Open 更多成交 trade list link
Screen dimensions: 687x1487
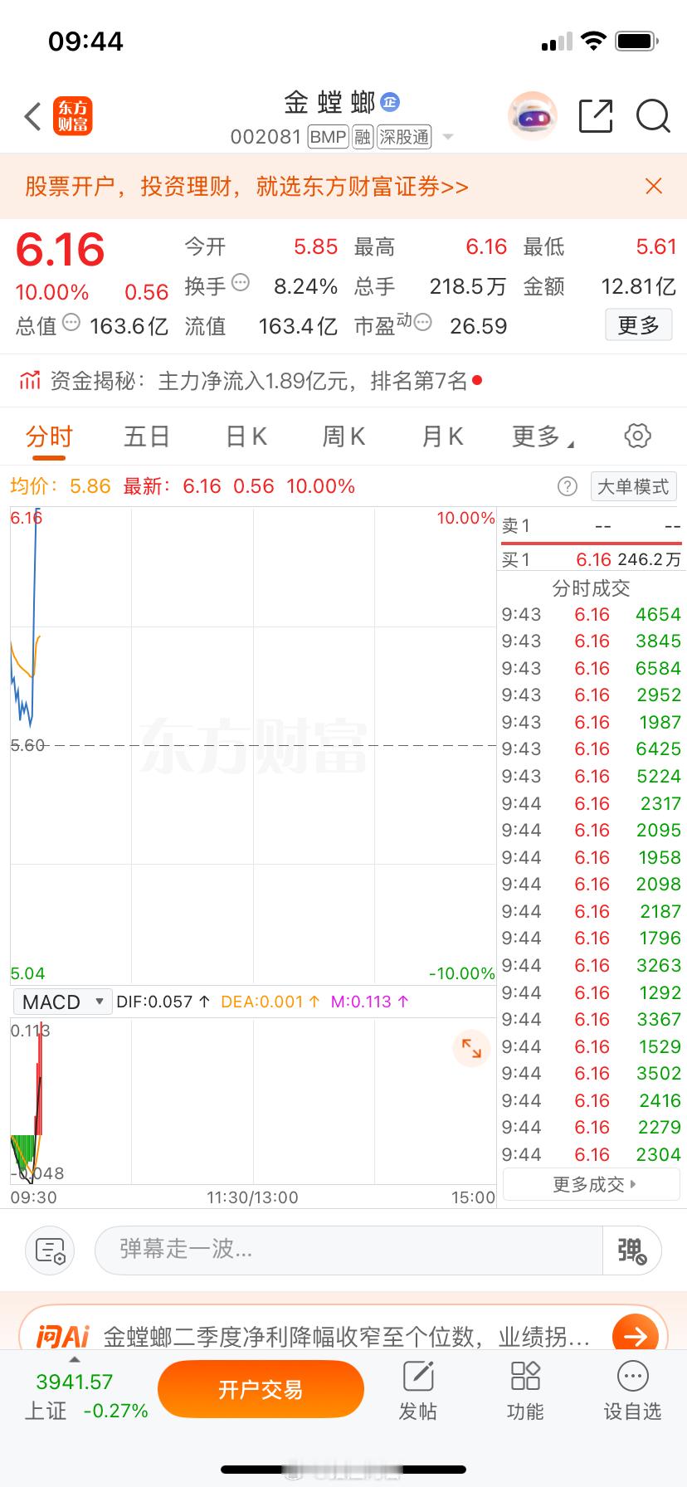(592, 1184)
